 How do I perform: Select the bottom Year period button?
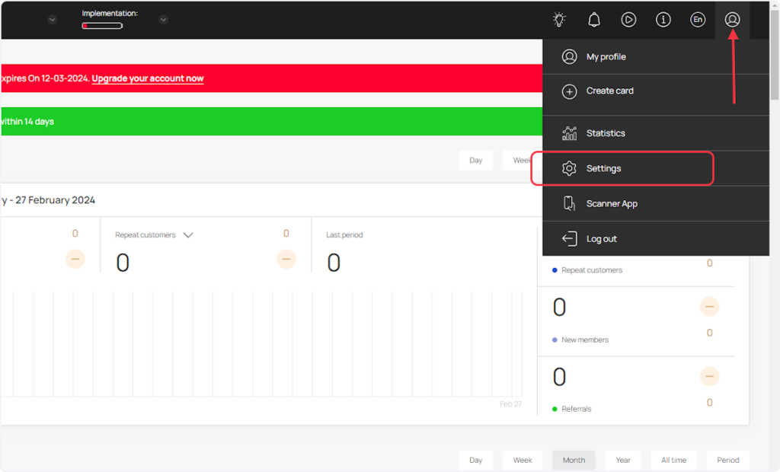tap(623, 460)
